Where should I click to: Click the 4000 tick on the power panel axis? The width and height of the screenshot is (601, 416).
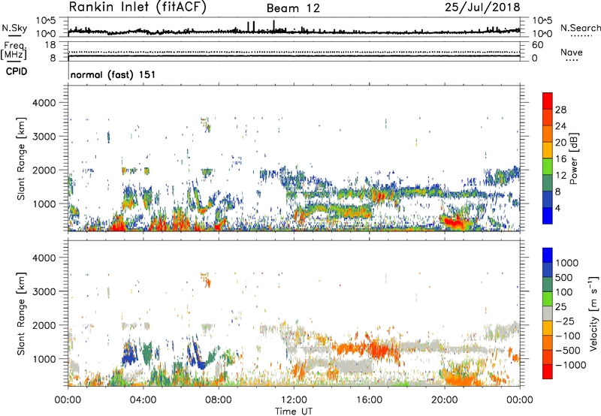coord(44,103)
